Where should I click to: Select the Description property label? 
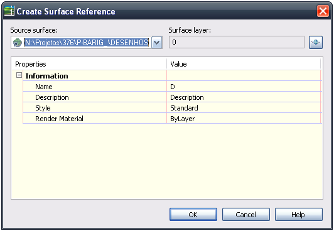tap(52, 97)
